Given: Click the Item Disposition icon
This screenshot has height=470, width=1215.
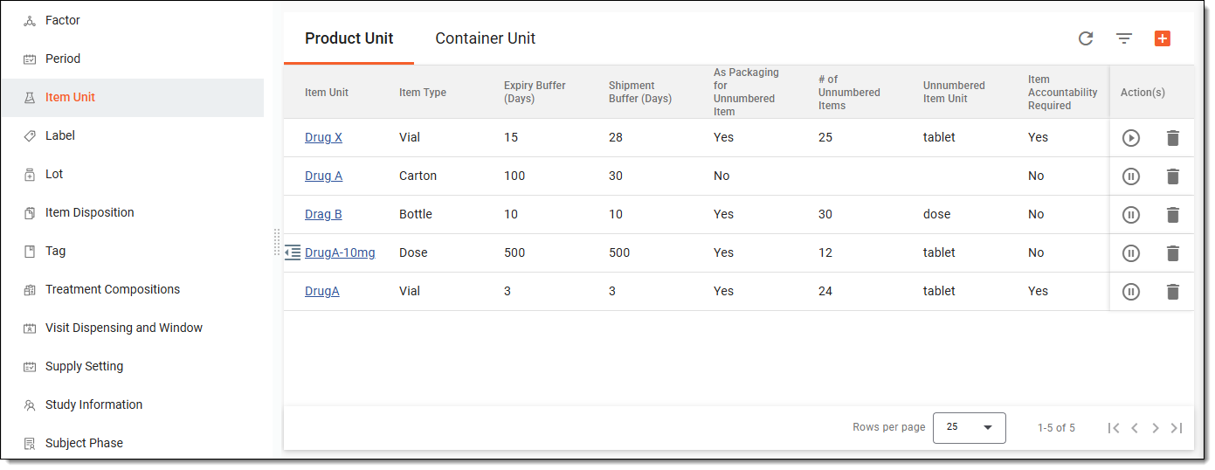Looking at the screenshot, I should pyautogui.click(x=30, y=212).
